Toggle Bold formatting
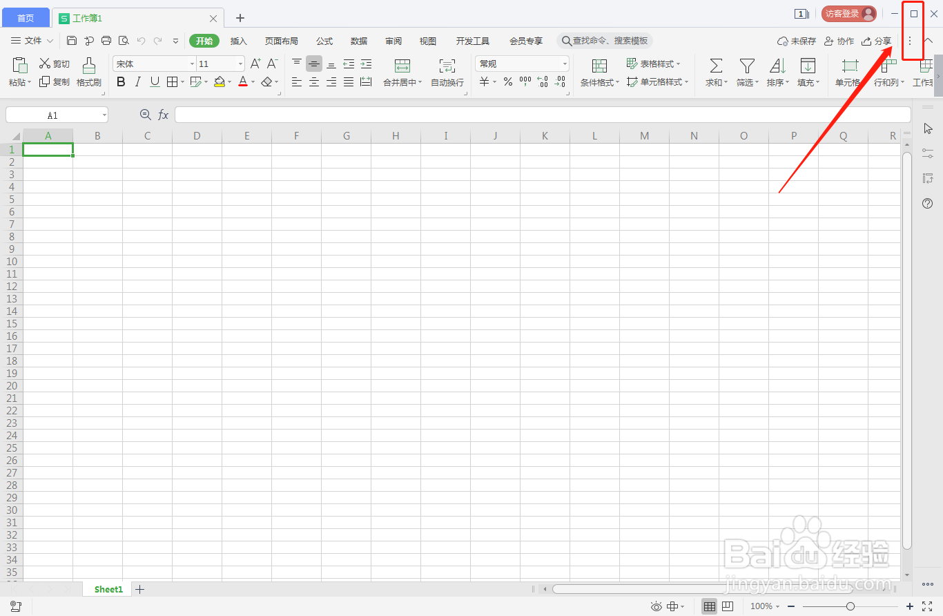 (121, 82)
